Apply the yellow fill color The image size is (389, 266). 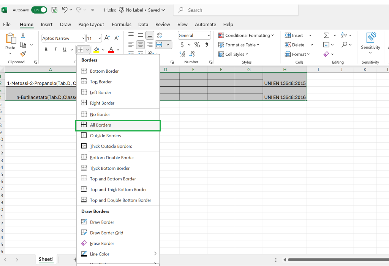96,50
